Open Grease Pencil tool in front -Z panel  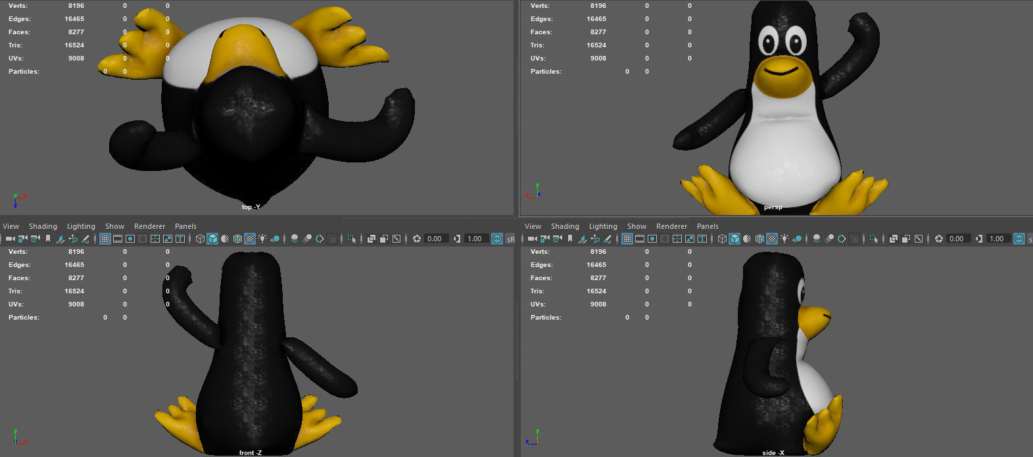pyautogui.click(x=85, y=239)
